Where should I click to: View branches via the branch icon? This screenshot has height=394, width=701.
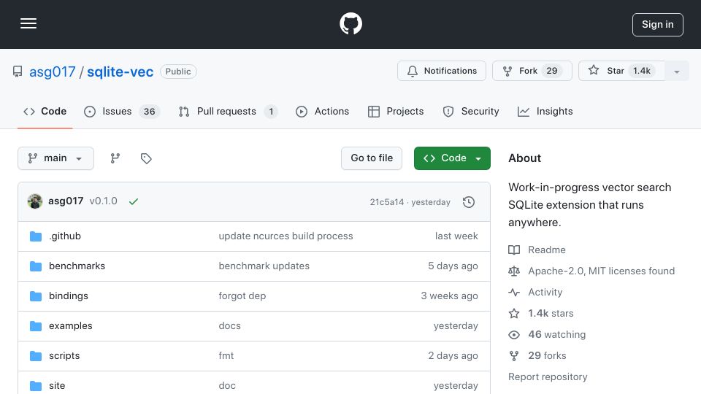tap(115, 158)
